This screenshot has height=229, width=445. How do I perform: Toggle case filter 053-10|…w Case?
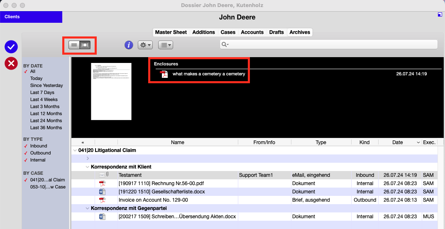click(x=48, y=187)
